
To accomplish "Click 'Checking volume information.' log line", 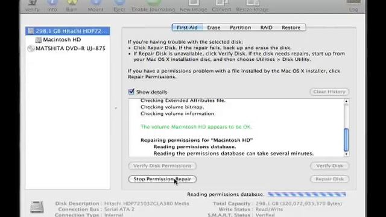I will click(x=178, y=114).
